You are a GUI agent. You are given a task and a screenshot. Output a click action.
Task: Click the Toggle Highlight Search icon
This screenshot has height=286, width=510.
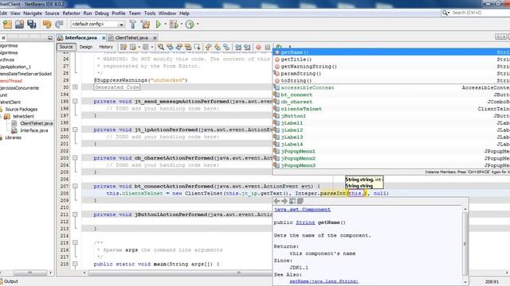[188, 47]
